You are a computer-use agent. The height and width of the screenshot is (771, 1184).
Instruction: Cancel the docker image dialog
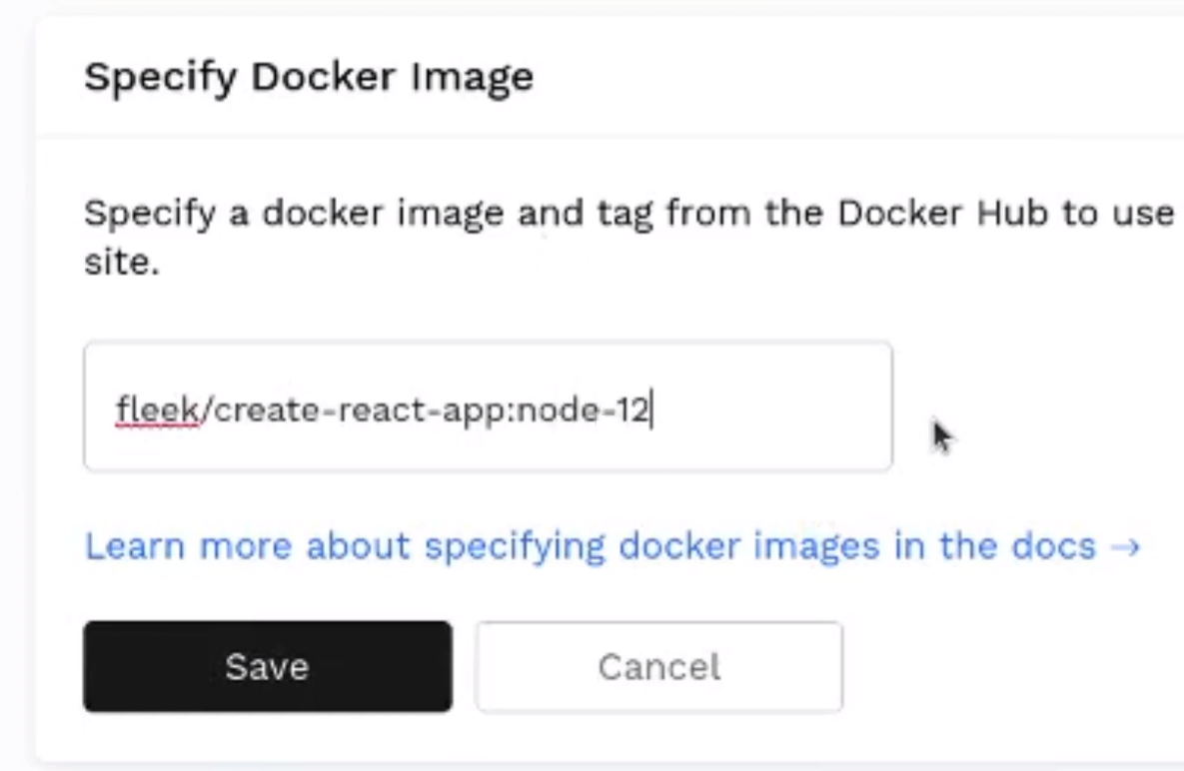(x=658, y=667)
